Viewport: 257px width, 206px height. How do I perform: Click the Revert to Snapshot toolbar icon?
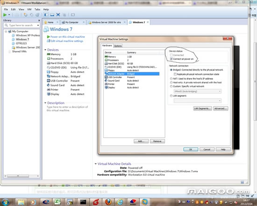click(32, 15)
